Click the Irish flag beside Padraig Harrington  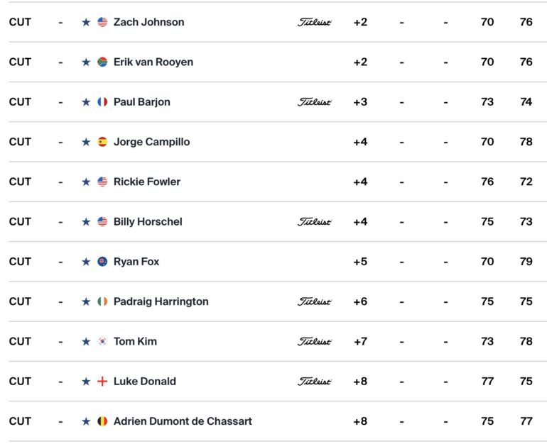102,301
